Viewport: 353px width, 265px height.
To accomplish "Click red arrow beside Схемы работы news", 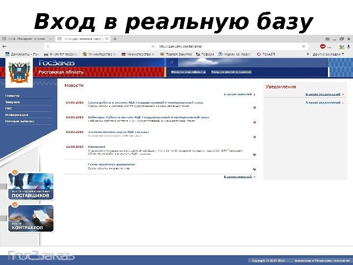I will click(254, 107).
